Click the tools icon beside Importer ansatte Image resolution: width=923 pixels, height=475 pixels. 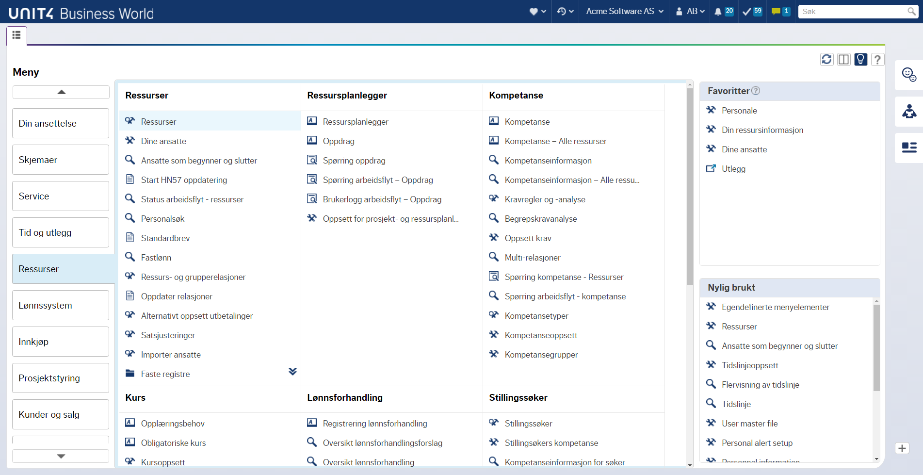pyautogui.click(x=130, y=354)
